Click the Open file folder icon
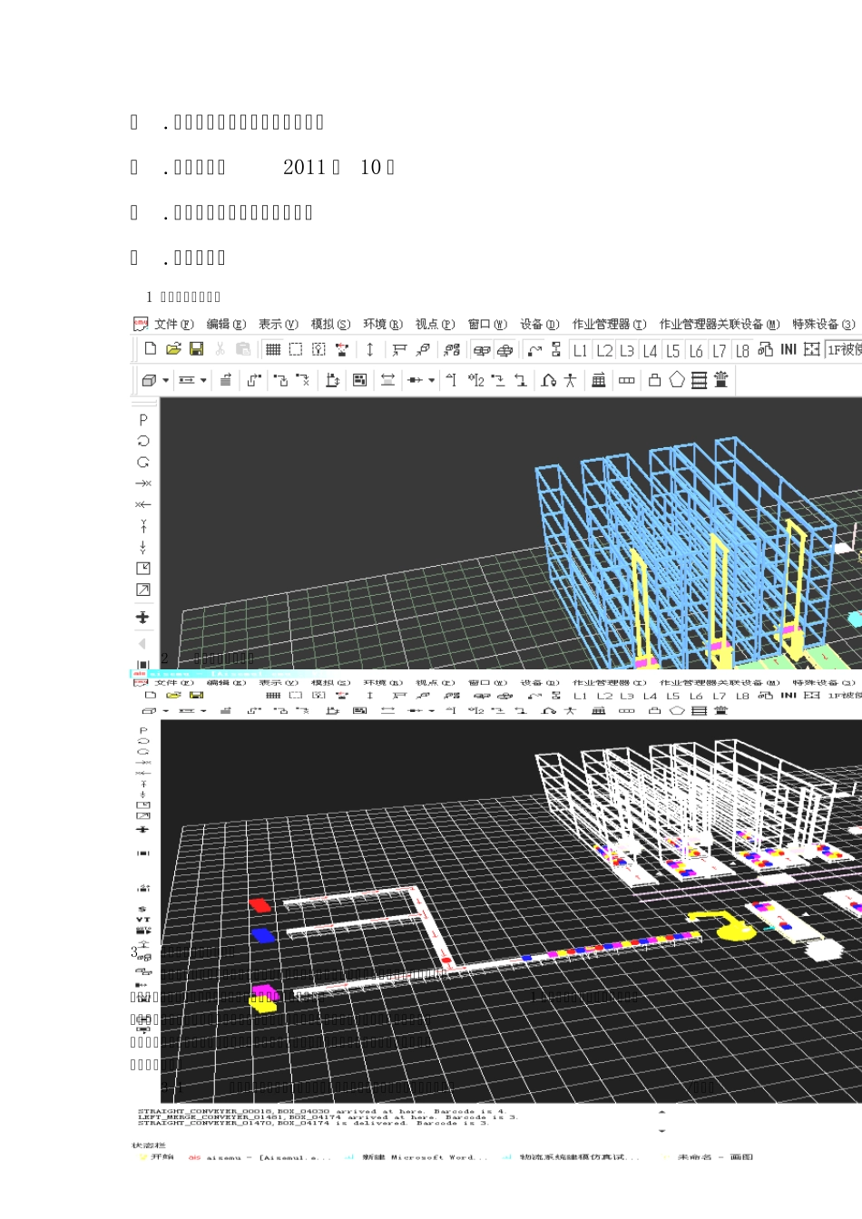The width and height of the screenshot is (862, 1219). pos(173,349)
